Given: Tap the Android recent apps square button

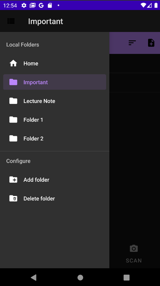Looking at the screenshot, I should (x=127, y=277).
